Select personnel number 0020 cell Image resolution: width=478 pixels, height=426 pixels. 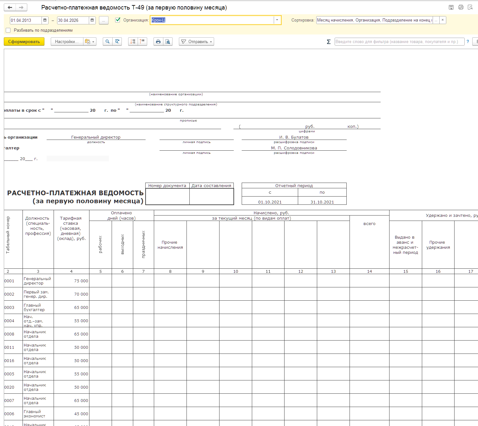coord(13,387)
